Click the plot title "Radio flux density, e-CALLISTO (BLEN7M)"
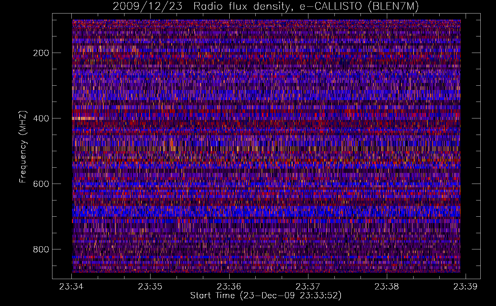Image resolution: width=496 pixels, height=306 pixels. pos(306,6)
